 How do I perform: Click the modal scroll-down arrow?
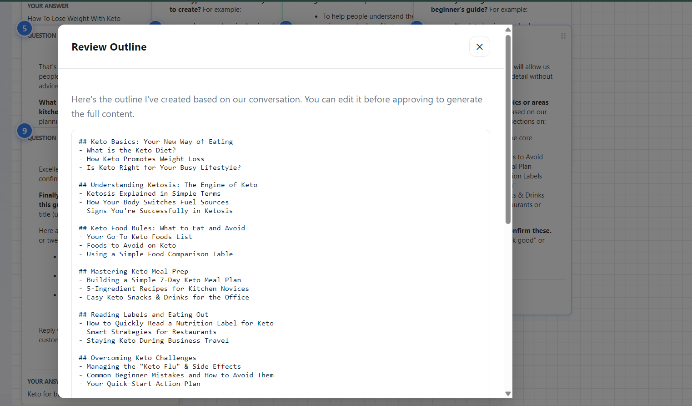click(508, 393)
